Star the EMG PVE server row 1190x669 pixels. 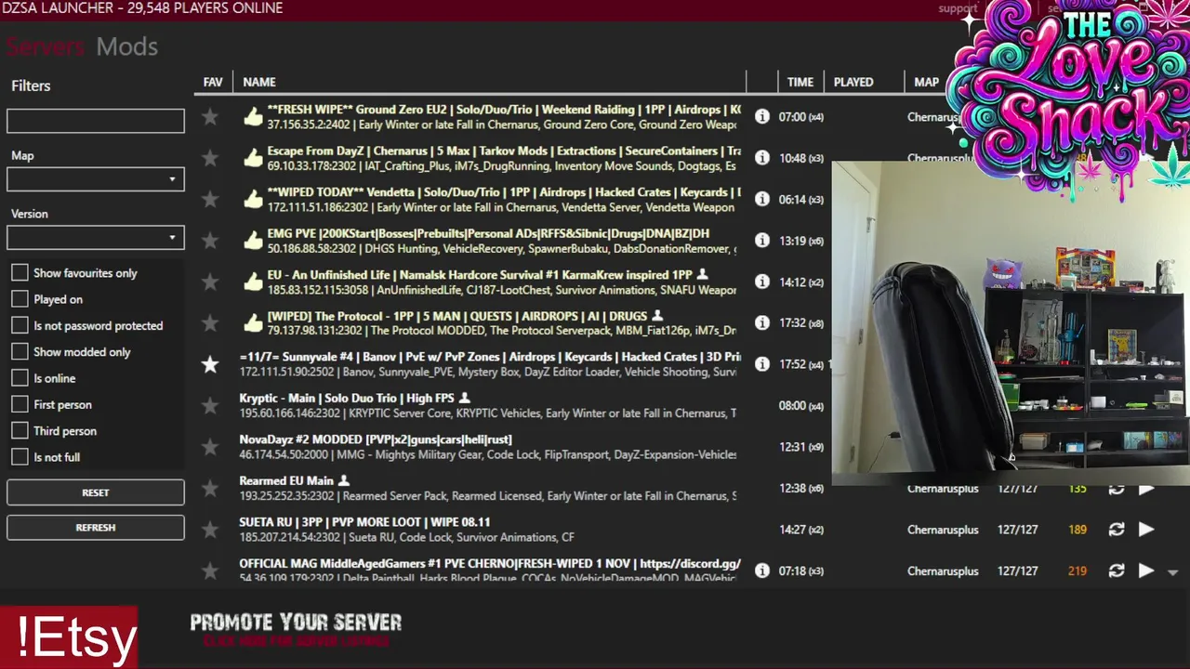point(210,241)
